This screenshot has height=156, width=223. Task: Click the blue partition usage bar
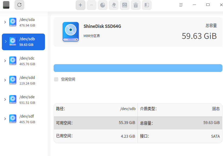[x=138, y=68]
